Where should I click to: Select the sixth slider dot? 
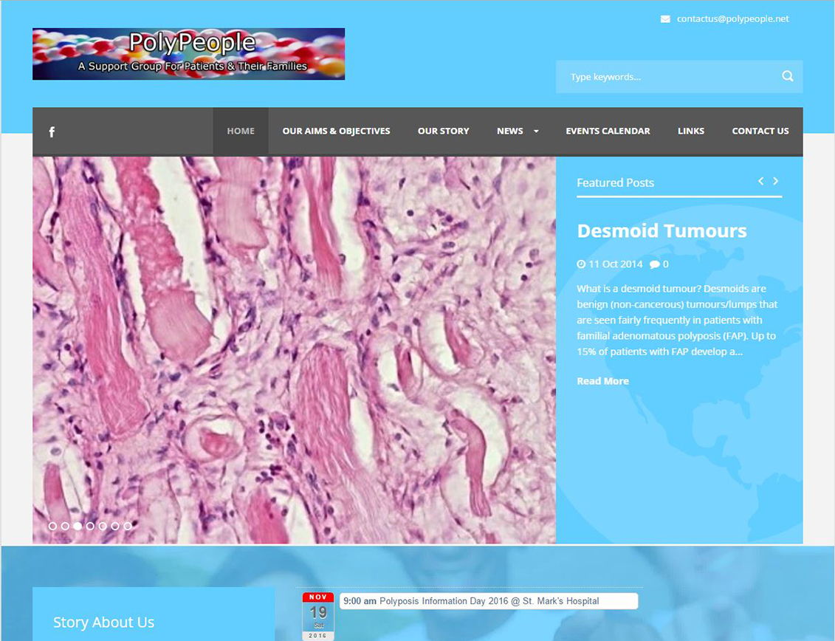[115, 526]
